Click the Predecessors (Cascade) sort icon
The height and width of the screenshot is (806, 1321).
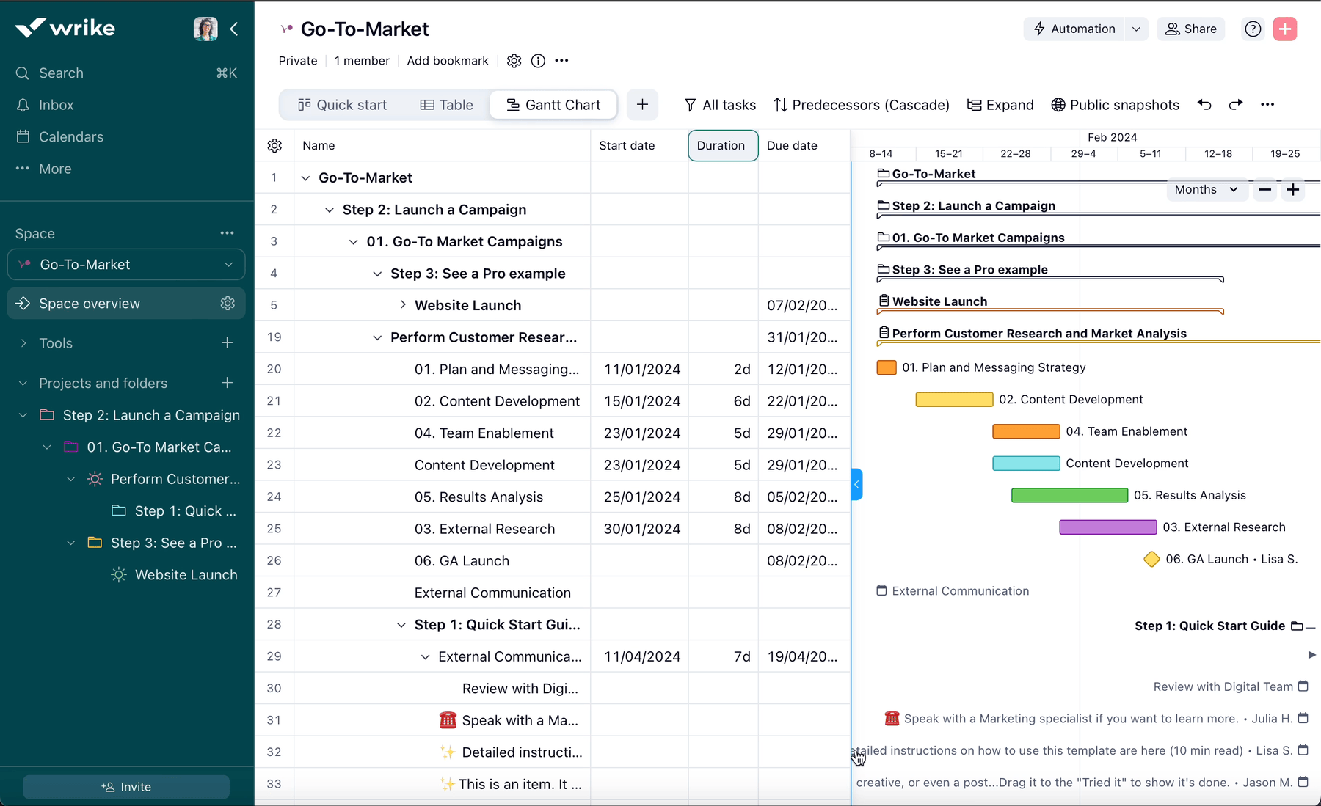click(781, 105)
